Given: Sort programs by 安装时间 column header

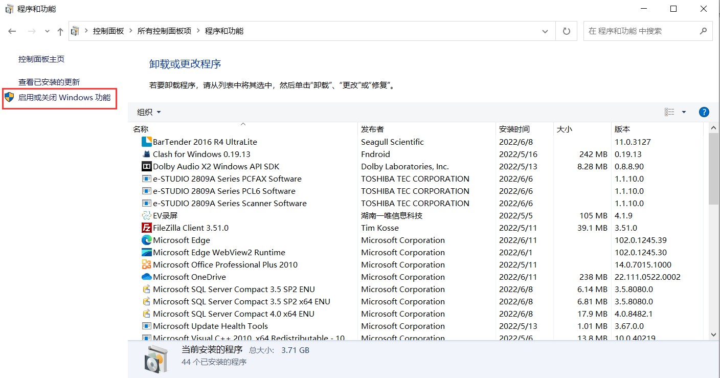Looking at the screenshot, I should click(514, 129).
